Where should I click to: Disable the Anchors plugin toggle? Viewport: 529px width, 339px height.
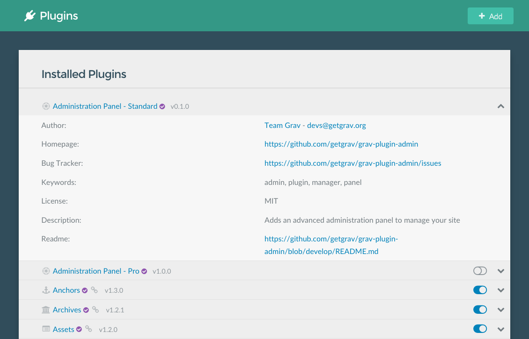(480, 290)
